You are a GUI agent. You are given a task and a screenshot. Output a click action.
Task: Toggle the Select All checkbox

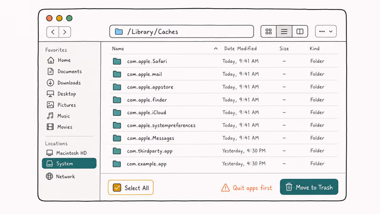point(117,187)
